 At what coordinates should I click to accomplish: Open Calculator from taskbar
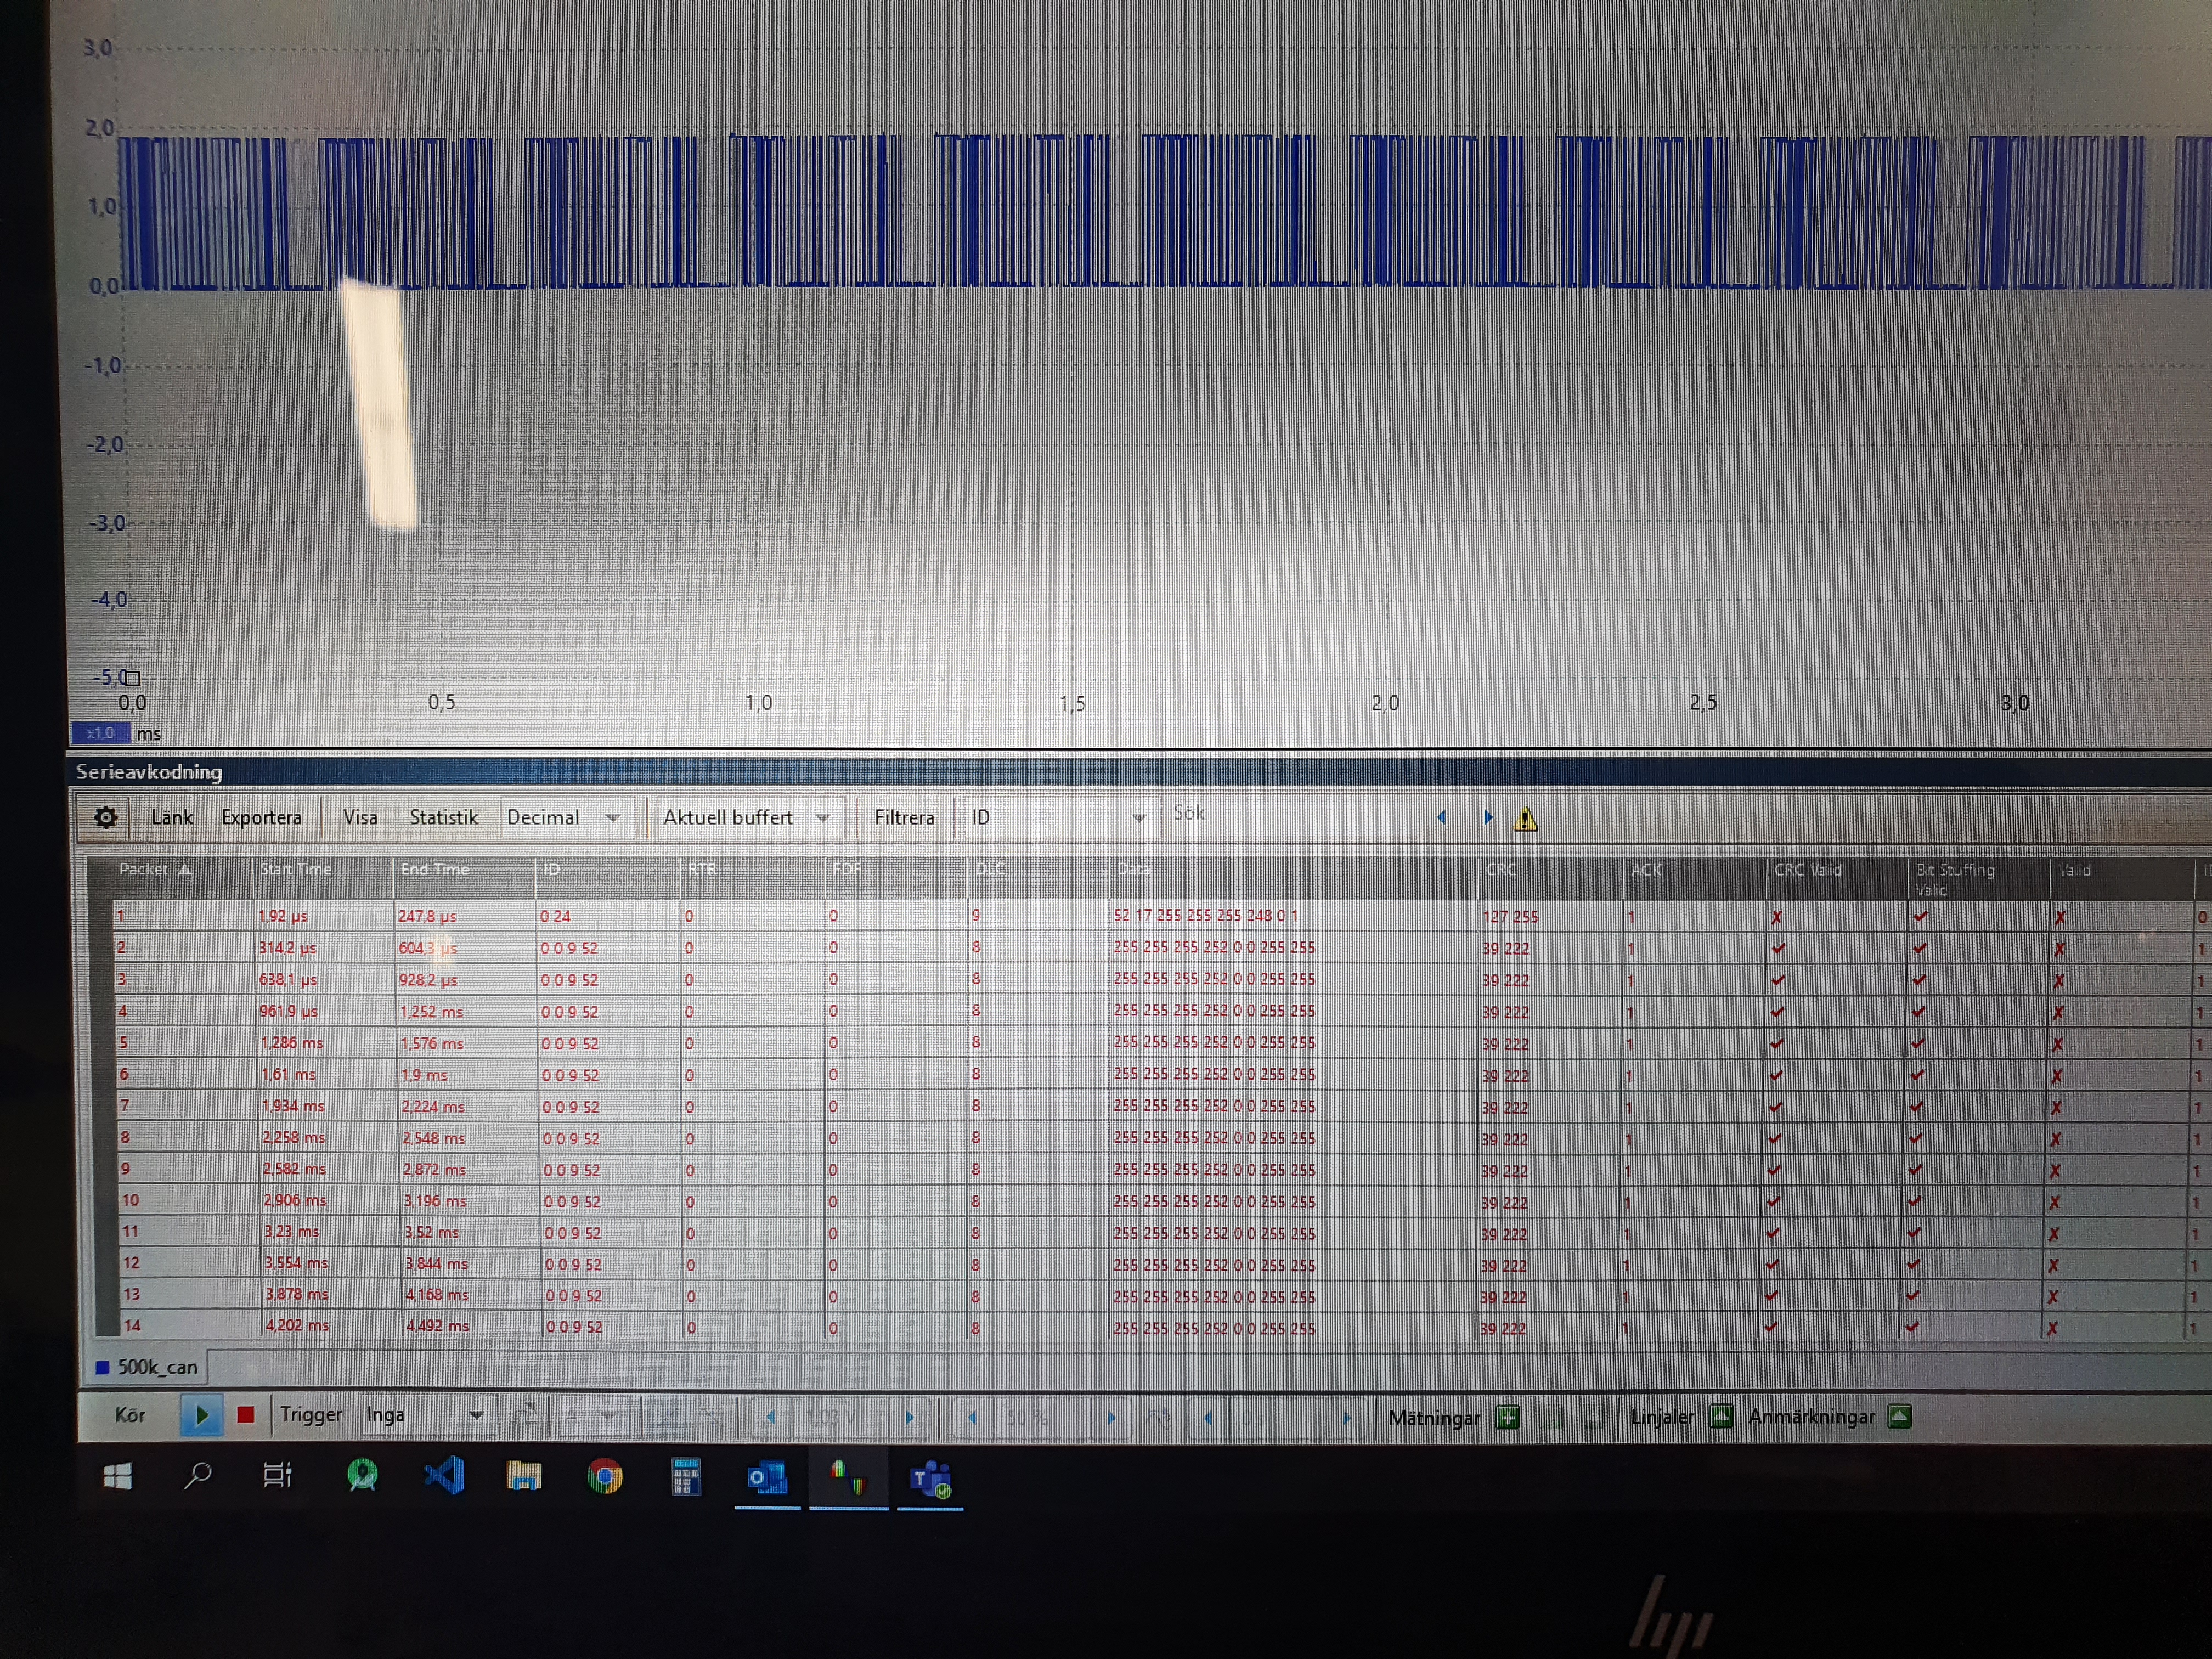click(x=686, y=1476)
